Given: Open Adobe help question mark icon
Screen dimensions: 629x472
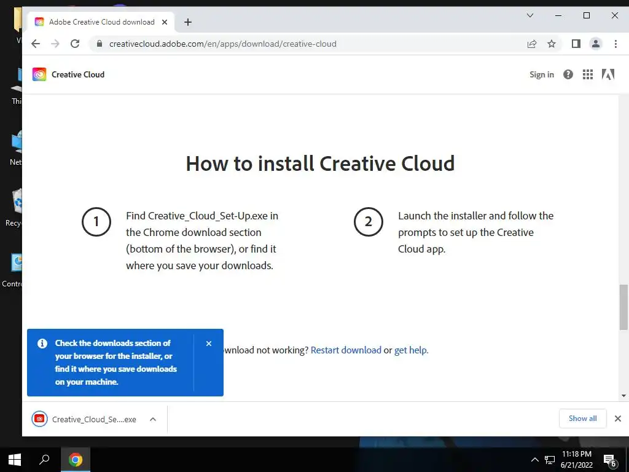Looking at the screenshot, I should point(568,74).
